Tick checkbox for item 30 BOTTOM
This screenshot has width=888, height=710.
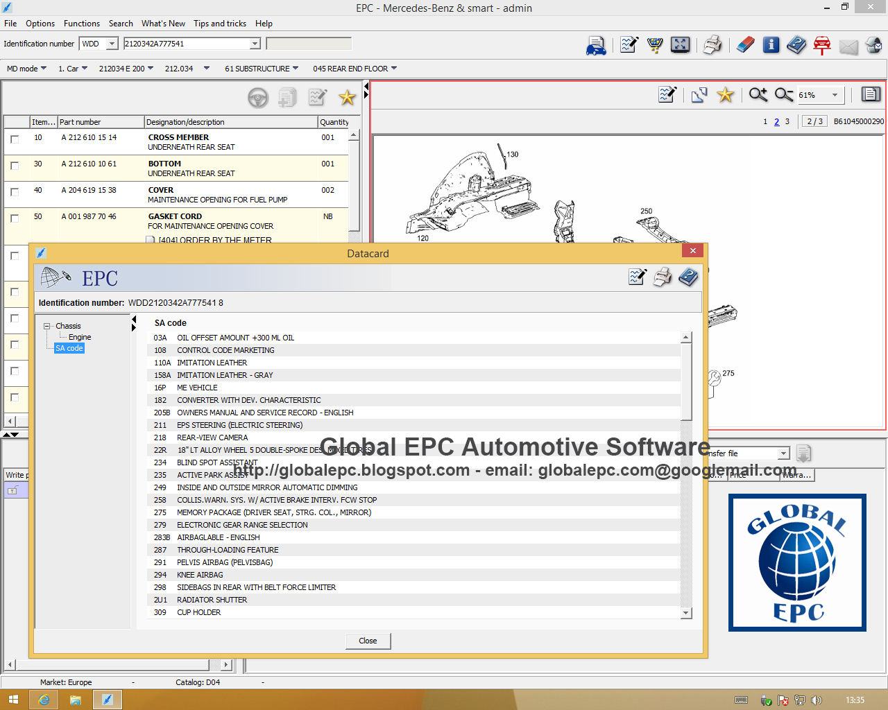[x=15, y=166]
